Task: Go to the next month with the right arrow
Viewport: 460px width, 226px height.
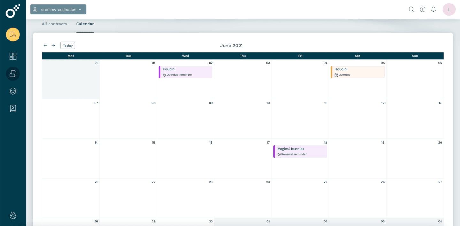Action: [53, 46]
